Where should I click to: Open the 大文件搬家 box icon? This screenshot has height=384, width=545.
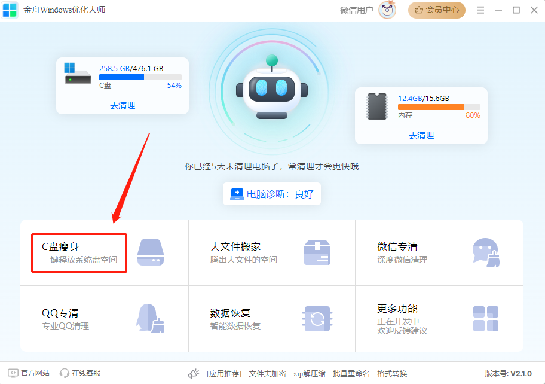click(x=317, y=252)
